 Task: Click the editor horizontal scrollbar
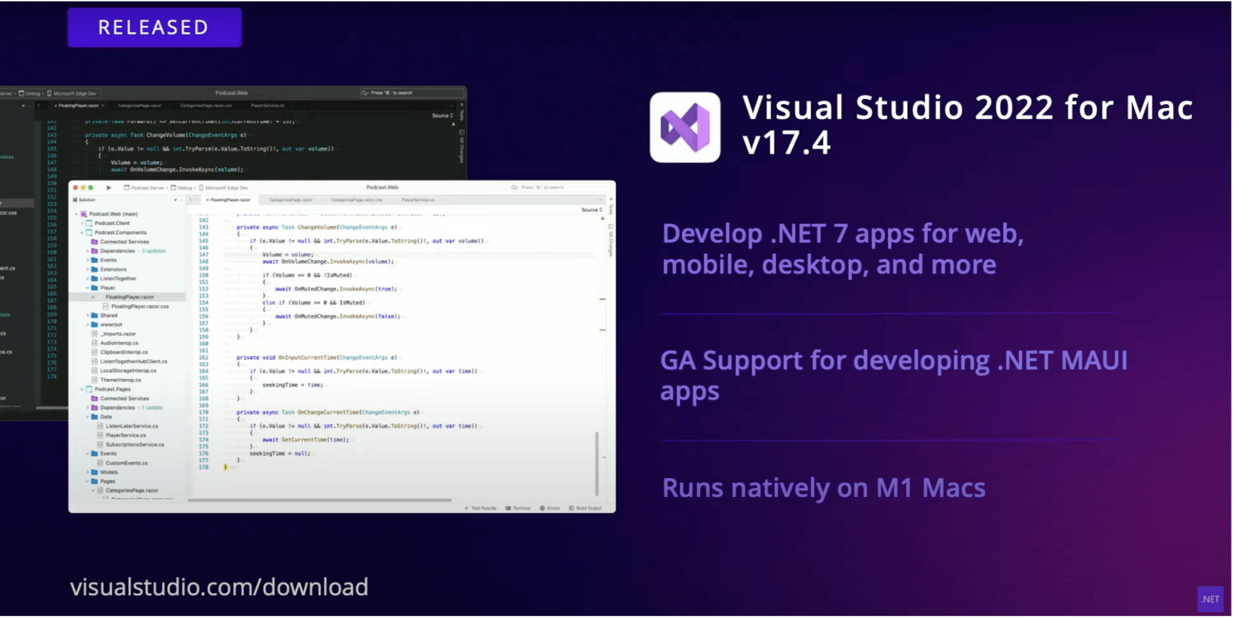(x=319, y=500)
